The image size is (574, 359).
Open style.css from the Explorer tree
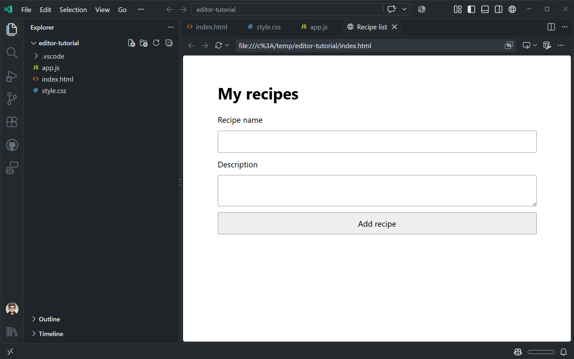point(54,91)
